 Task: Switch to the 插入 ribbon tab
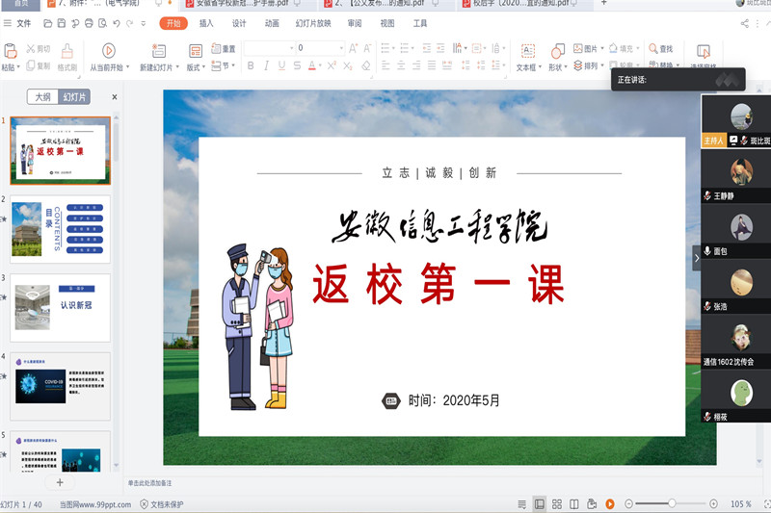pos(206,23)
